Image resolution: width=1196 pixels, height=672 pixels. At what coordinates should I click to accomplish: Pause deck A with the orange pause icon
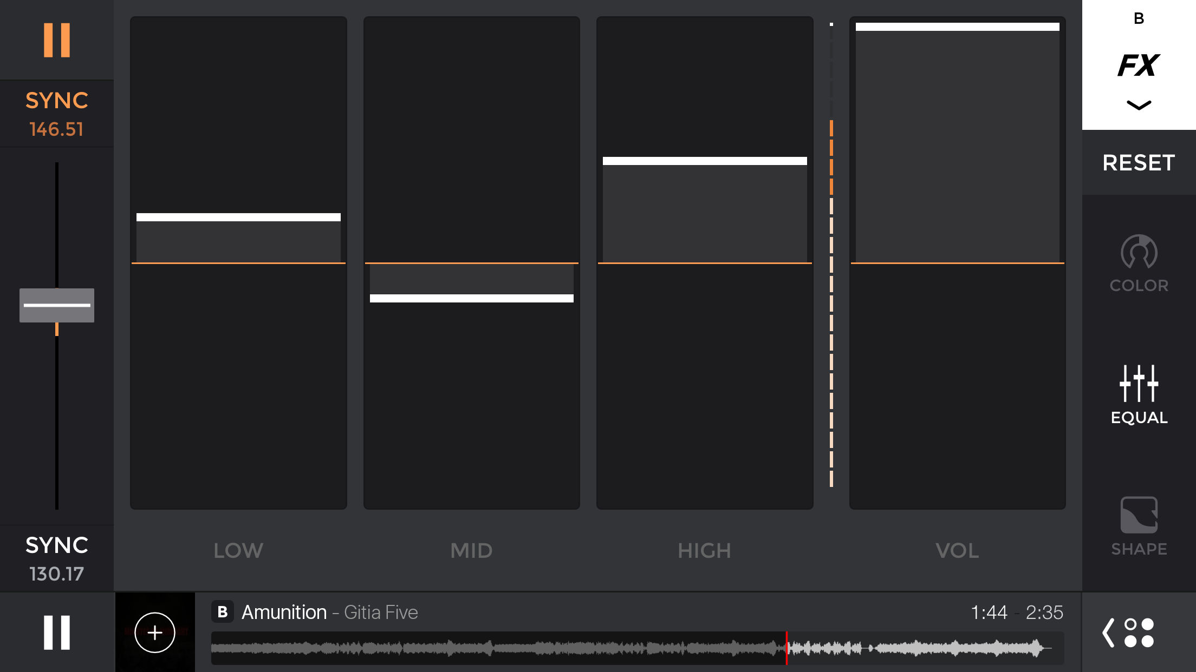[57, 40]
